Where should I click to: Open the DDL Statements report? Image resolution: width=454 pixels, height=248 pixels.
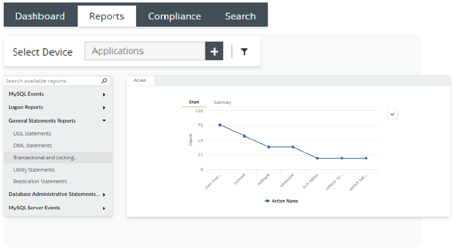pyautogui.click(x=32, y=134)
